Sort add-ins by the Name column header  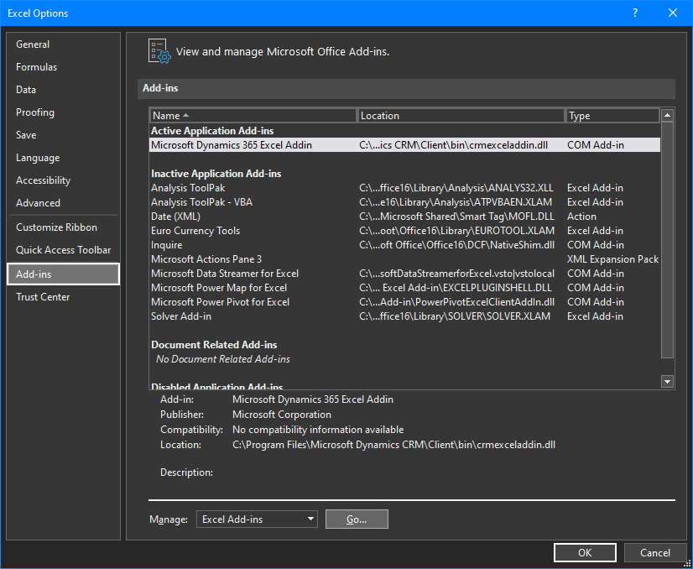pos(253,115)
